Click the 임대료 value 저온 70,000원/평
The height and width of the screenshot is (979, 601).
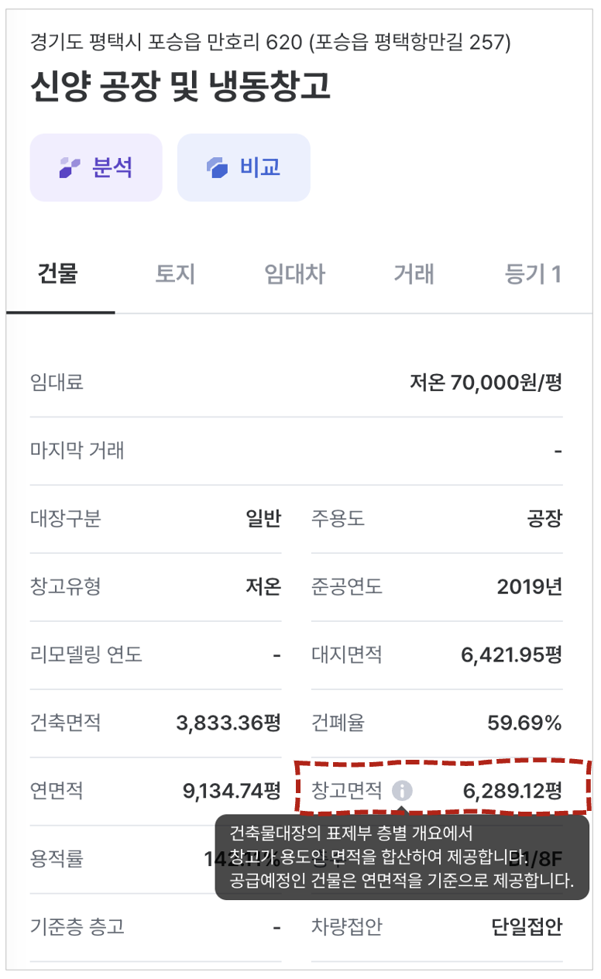486,382
